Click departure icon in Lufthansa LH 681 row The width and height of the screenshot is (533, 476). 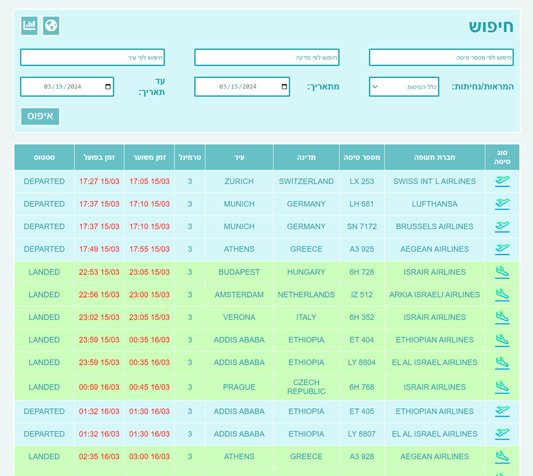point(502,204)
